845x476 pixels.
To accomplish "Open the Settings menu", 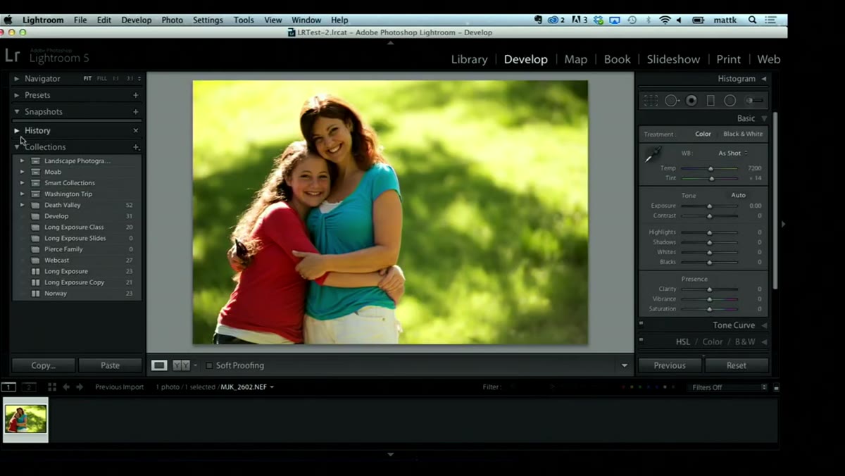I will coord(208,20).
